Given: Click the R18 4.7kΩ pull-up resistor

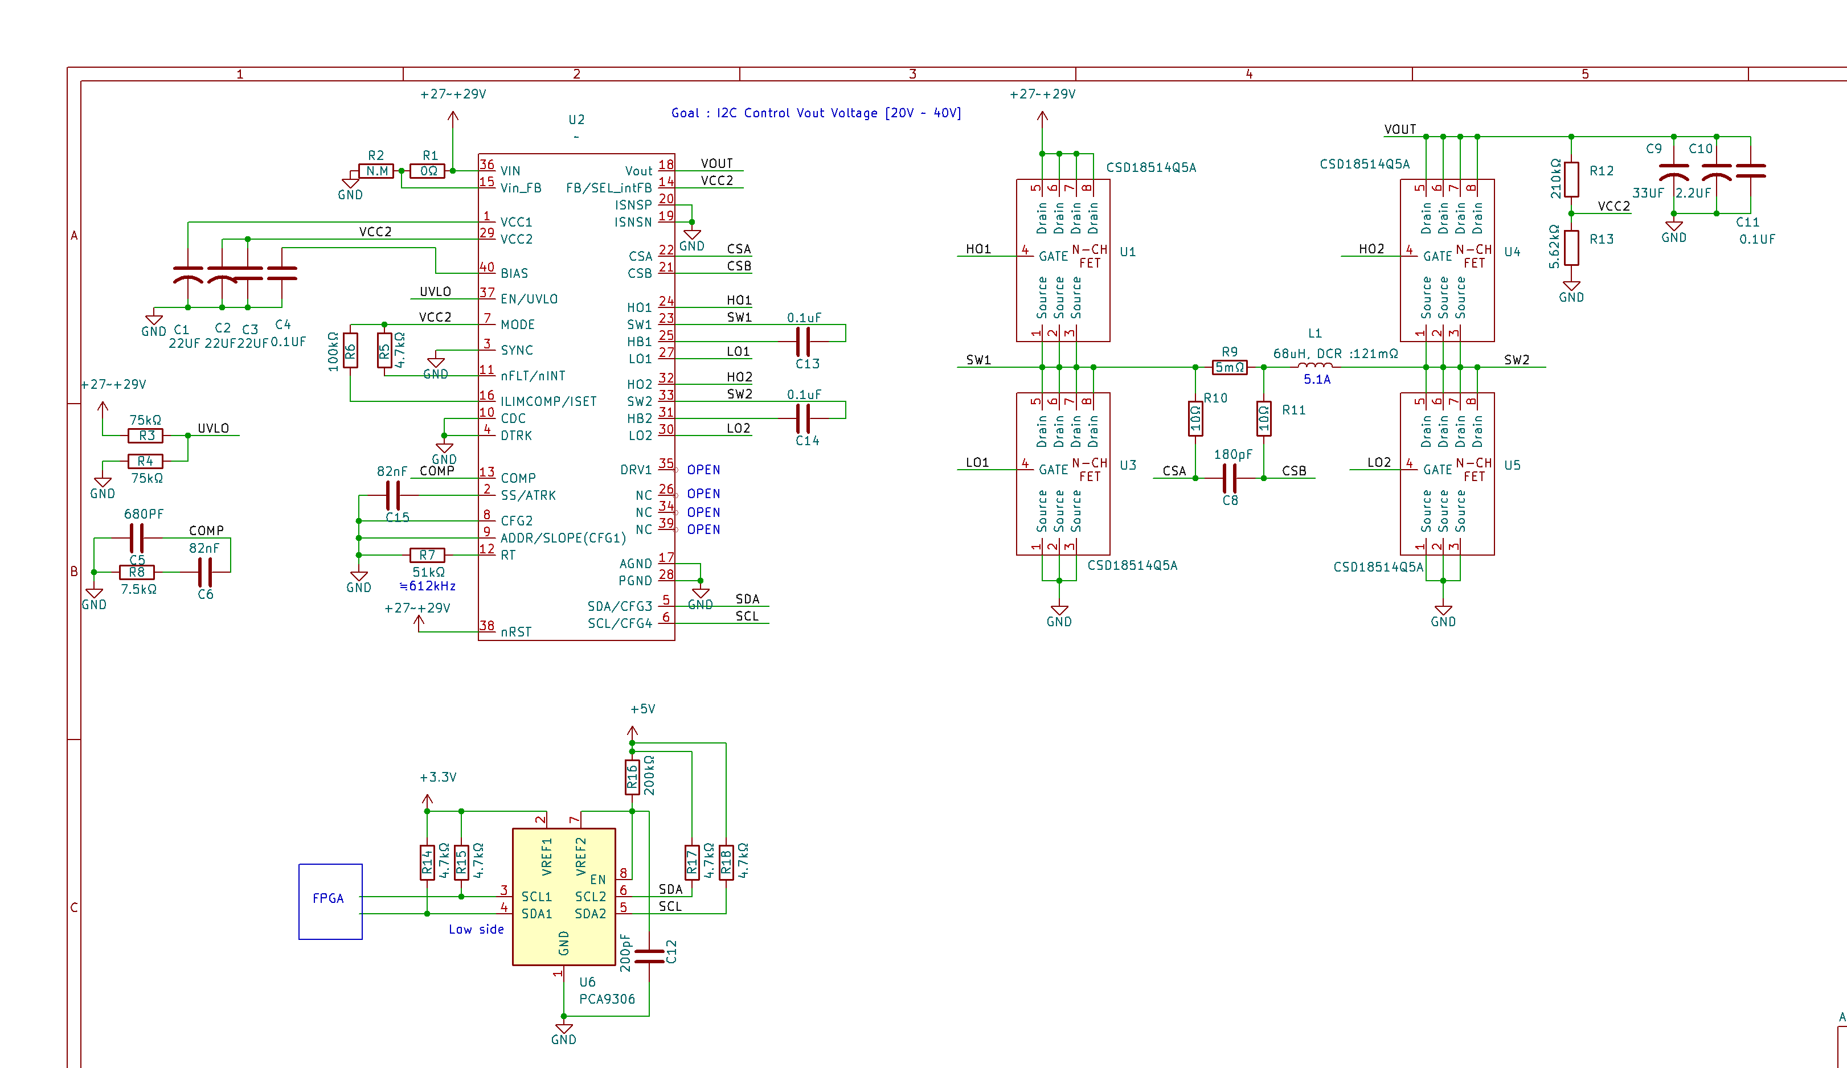Looking at the screenshot, I should [x=726, y=862].
